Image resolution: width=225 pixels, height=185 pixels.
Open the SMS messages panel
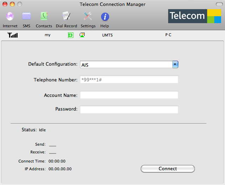27,20
